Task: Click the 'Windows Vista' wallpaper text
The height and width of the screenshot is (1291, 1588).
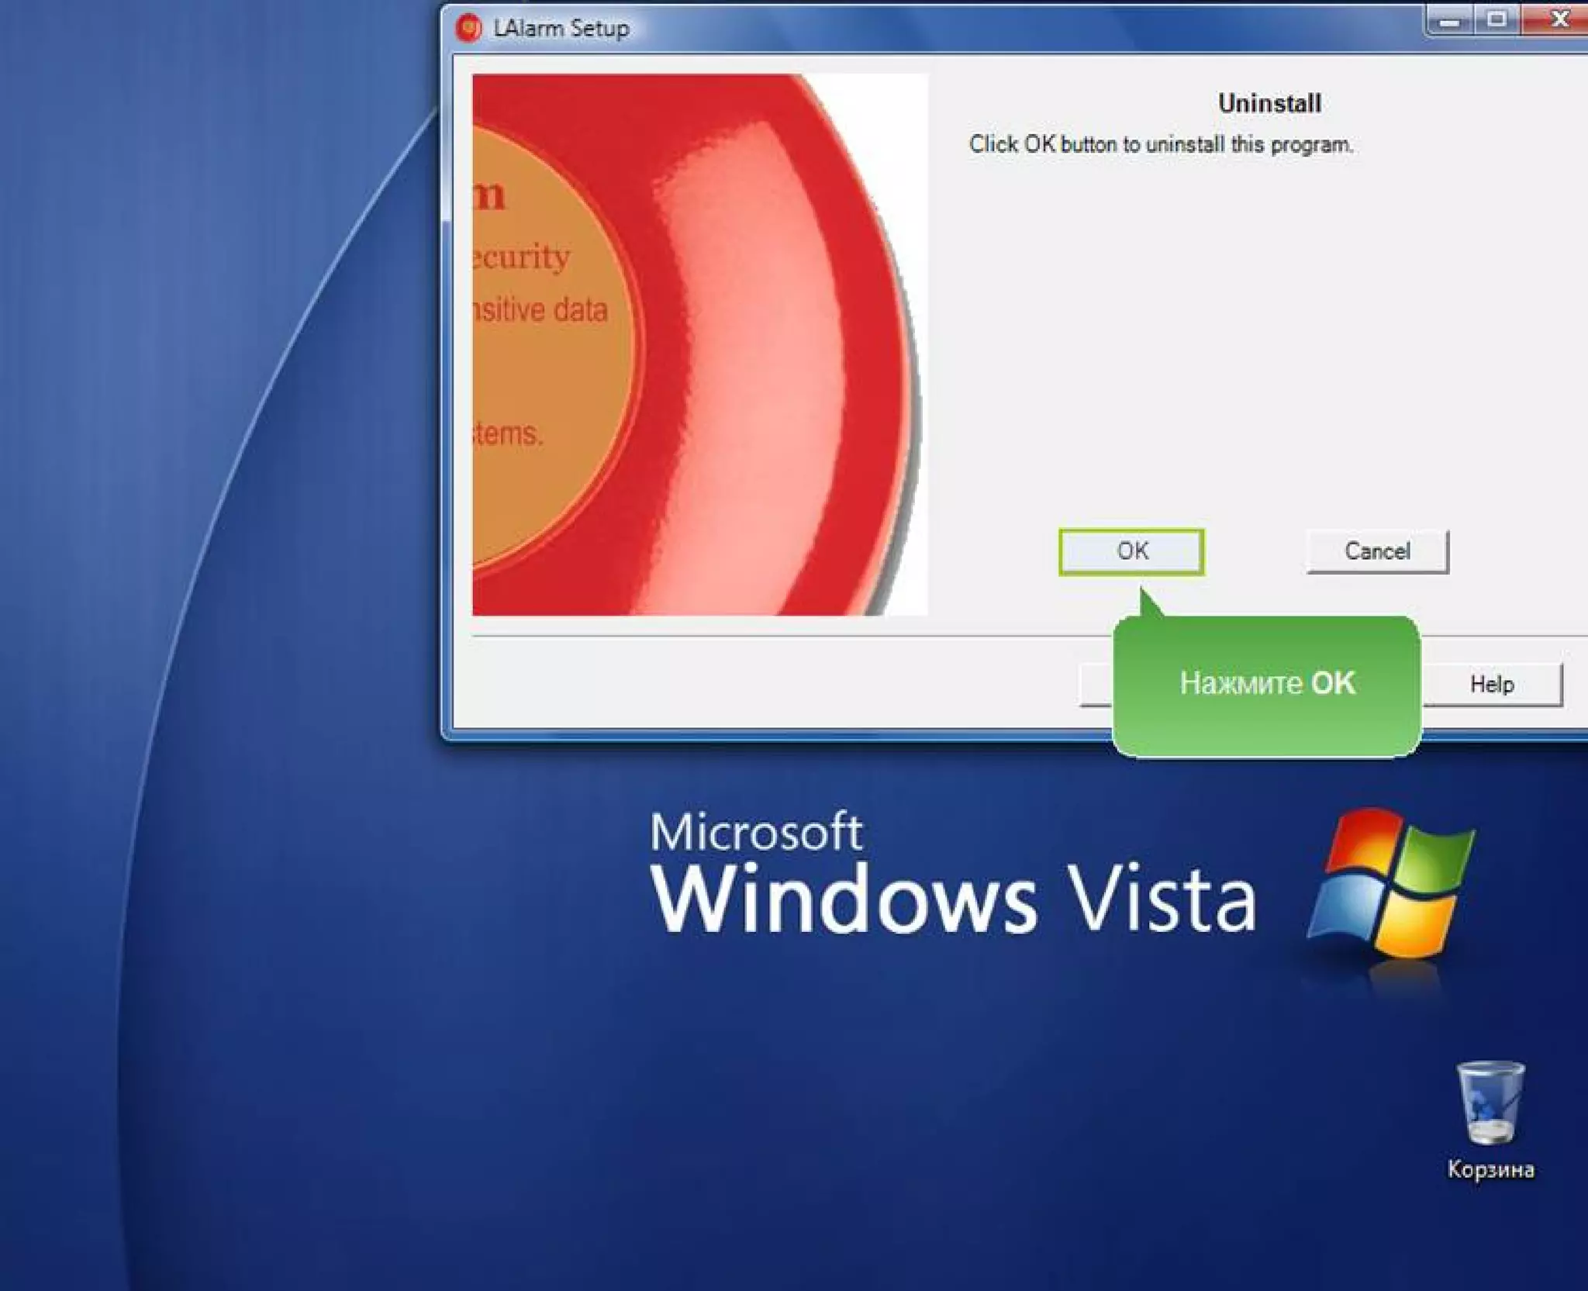Action: [952, 899]
